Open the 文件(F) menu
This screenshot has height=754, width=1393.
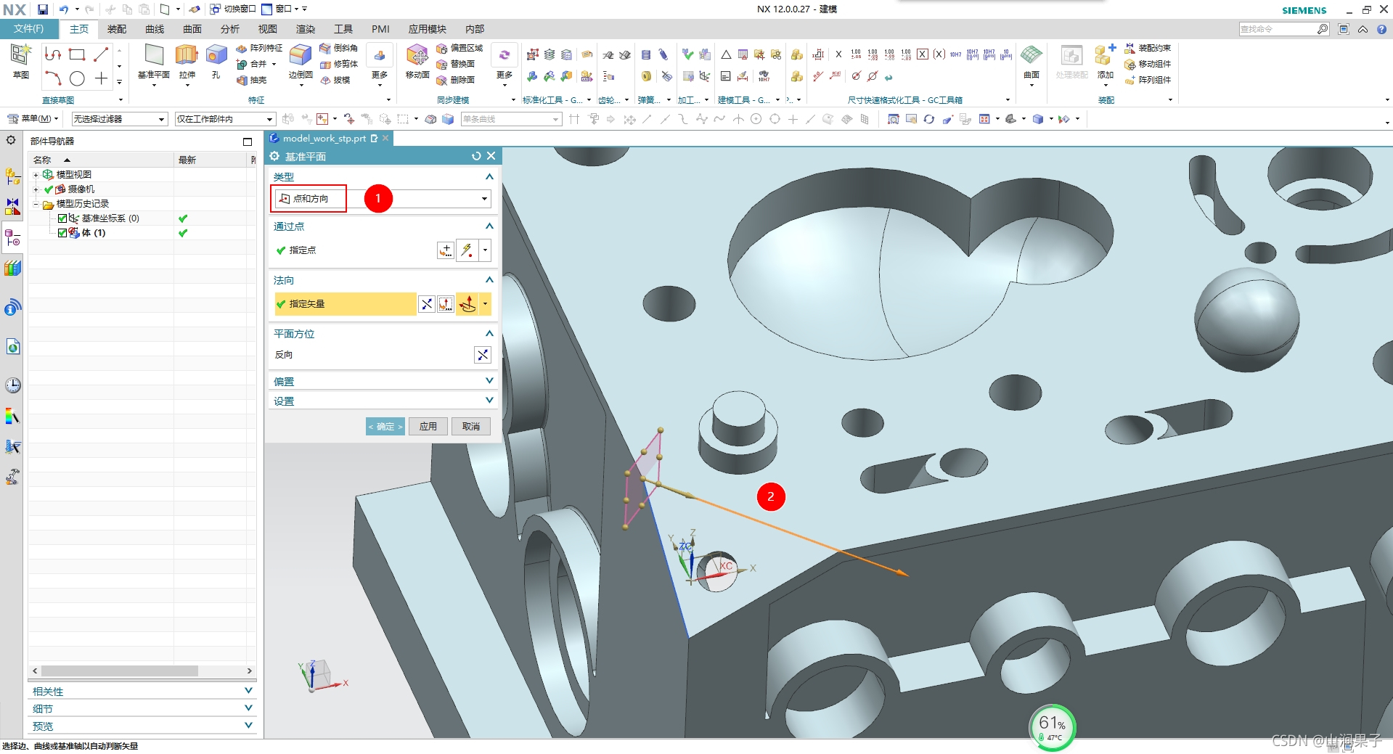[x=28, y=29]
